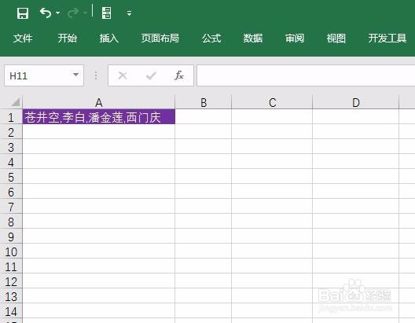
Task: Select row 1 header
Action: point(11,117)
